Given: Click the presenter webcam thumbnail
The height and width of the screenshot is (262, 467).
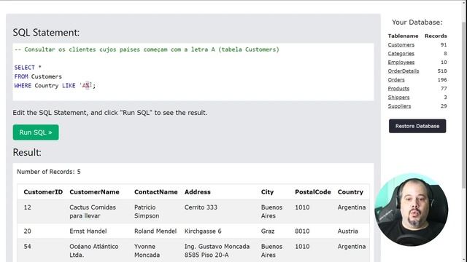Looking at the screenshot, I should point(412,210).
